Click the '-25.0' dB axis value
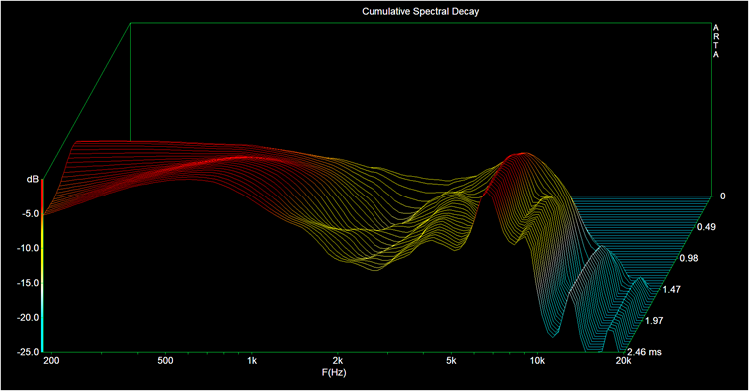Image resolution: width=749 pixels, height=391 pixels. pos(28,352)
